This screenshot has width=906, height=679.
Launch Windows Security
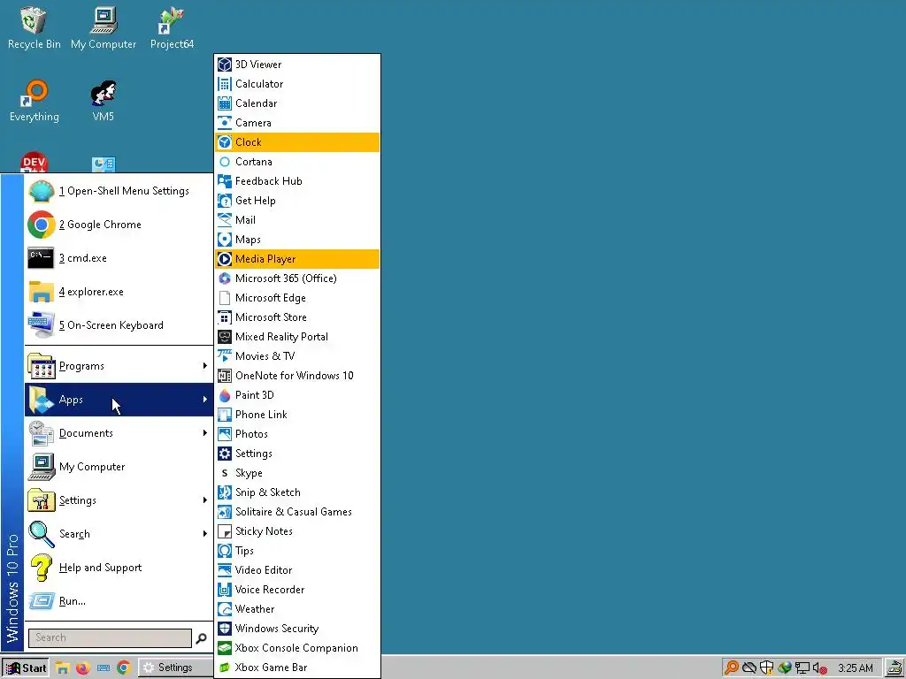297,629
